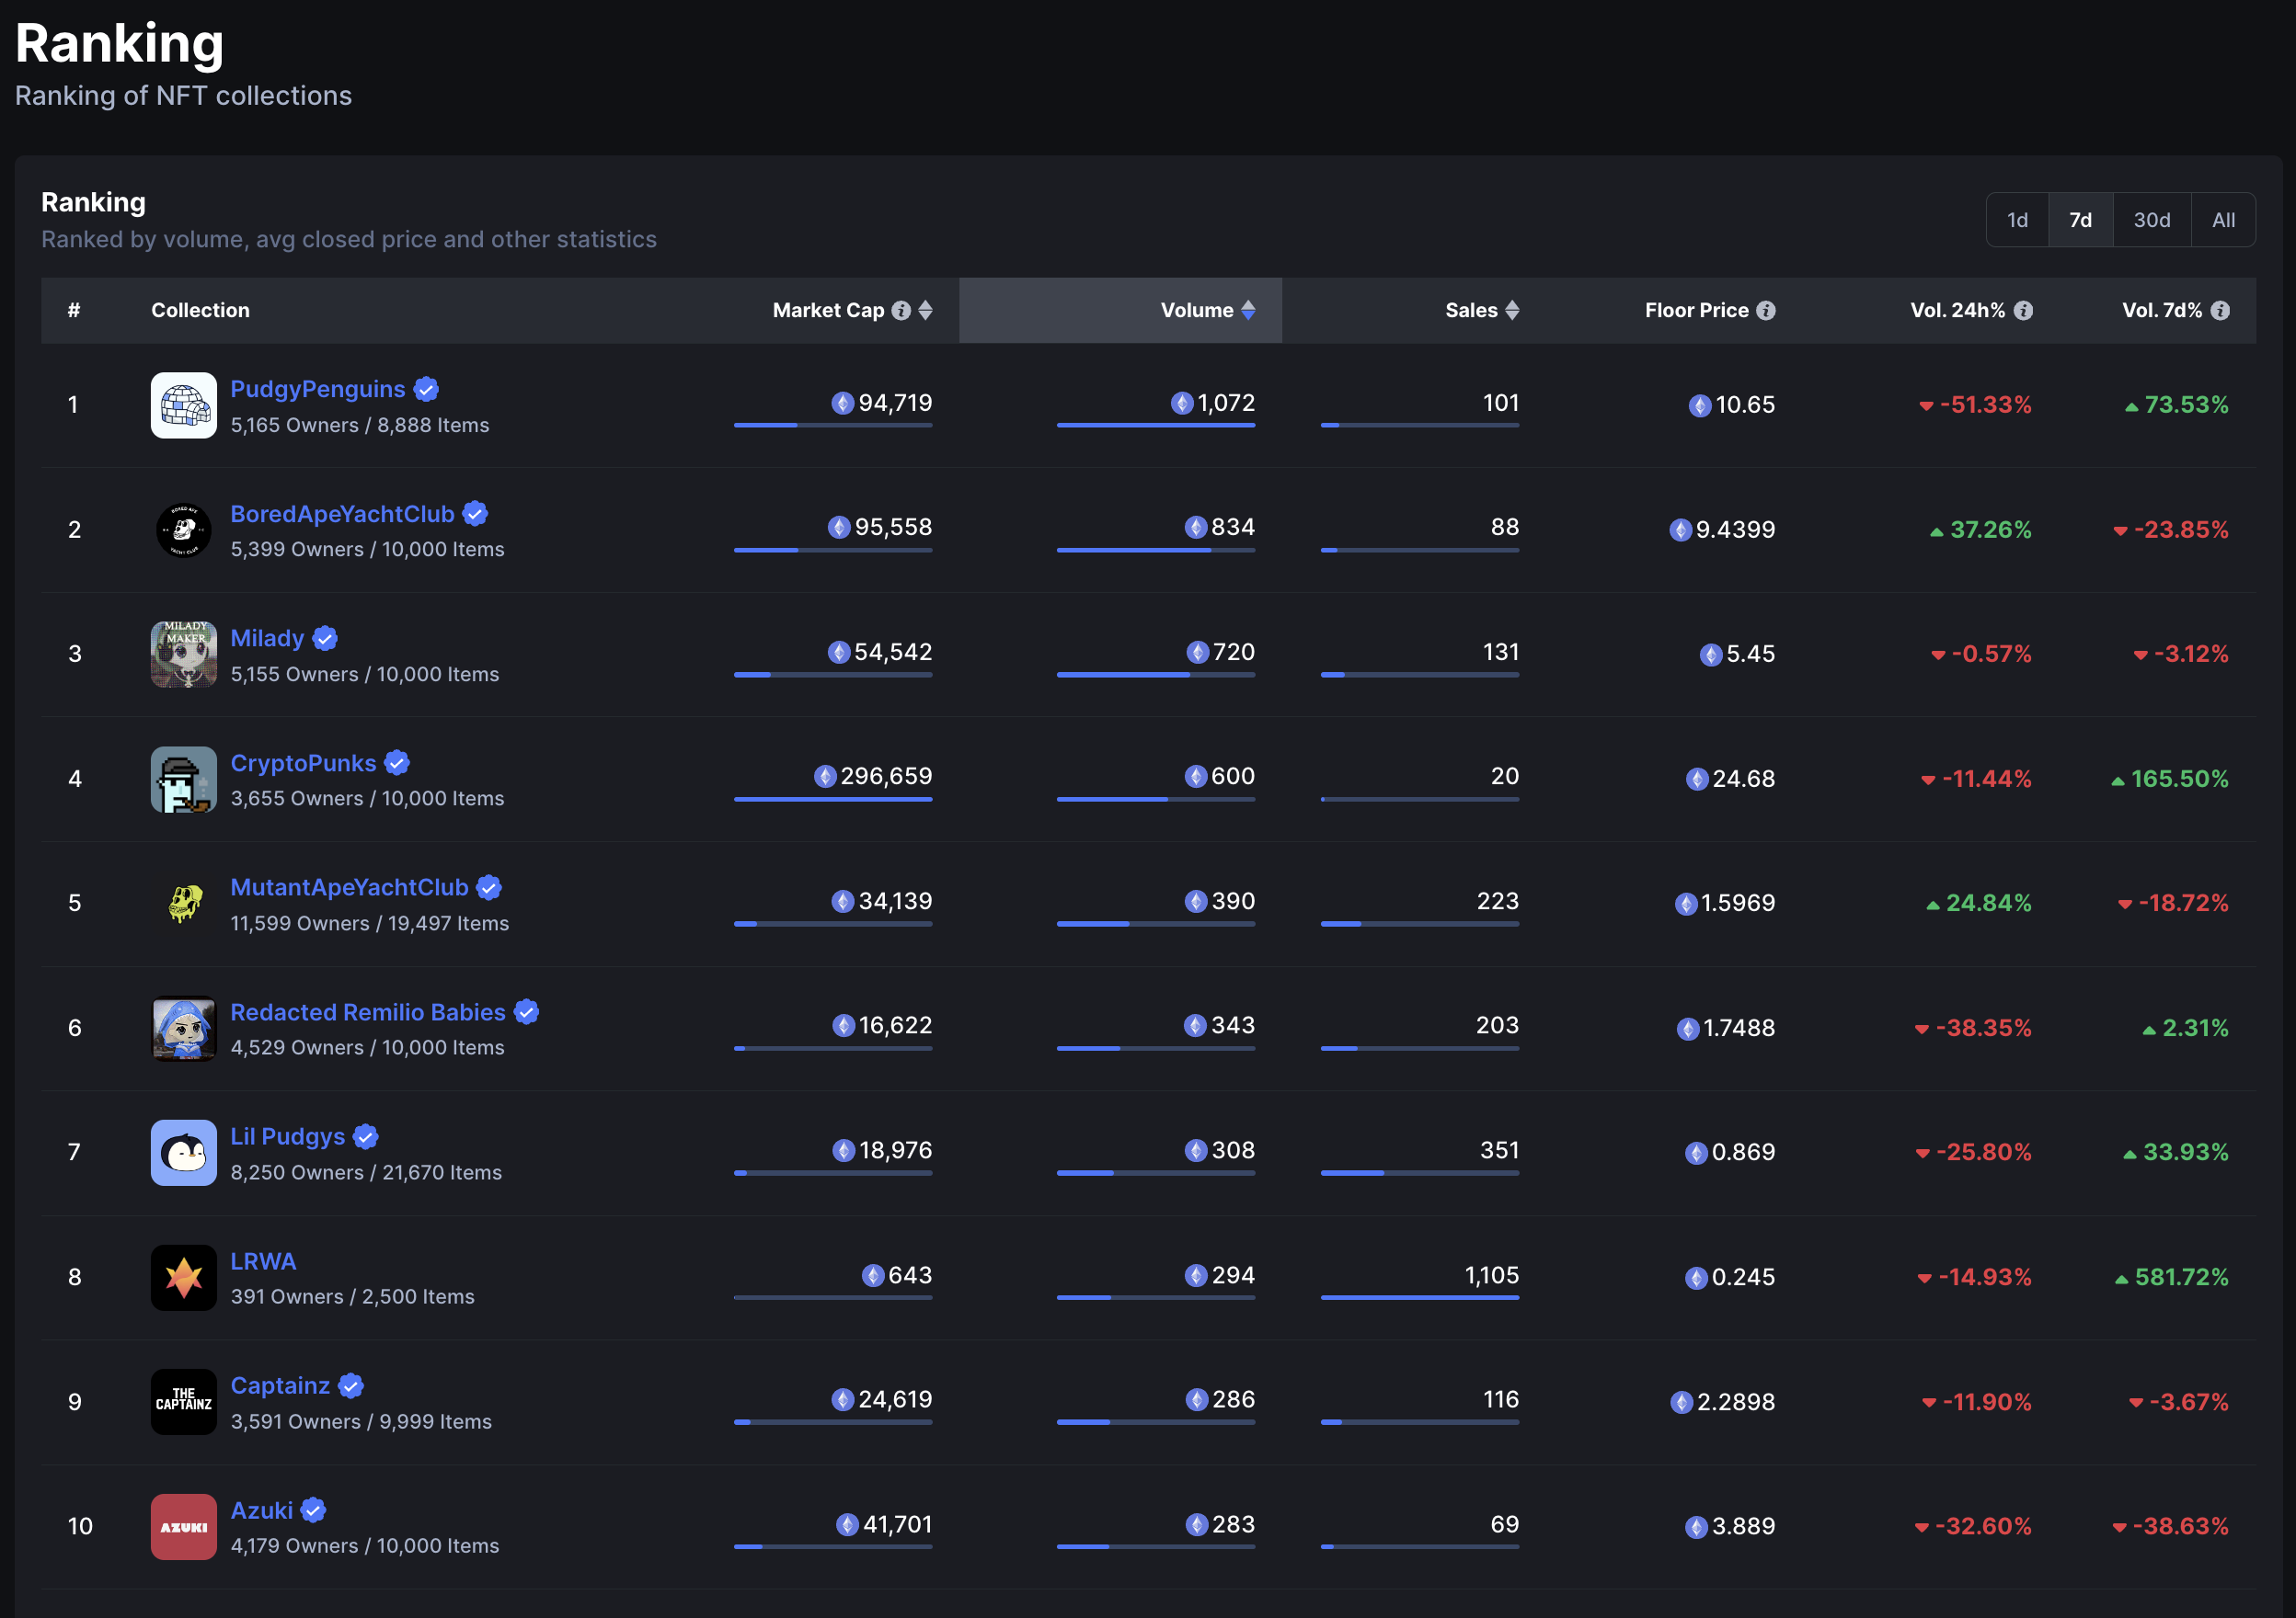This screenshot has width=2296, height=1618.
Task: Click PudgyPenguins volume progress bar
Action: tap(1156, 426)
